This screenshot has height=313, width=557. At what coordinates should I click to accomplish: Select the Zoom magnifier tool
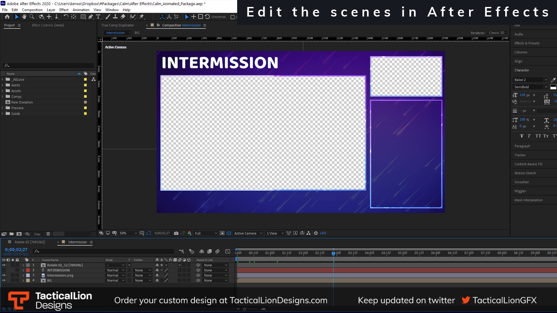[x=32, y=17]
